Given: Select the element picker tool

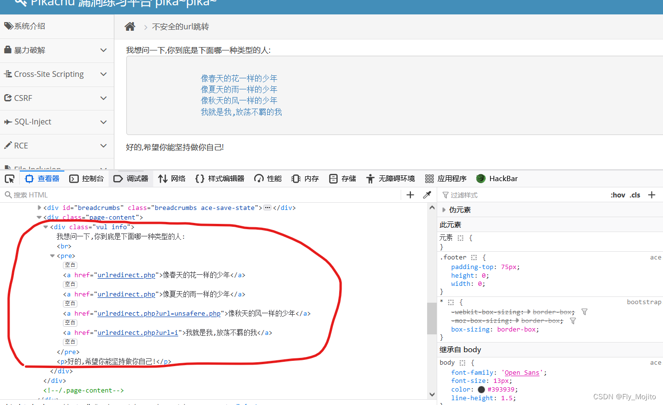Looking at the screenshot, I should click(x=9, y=178).
